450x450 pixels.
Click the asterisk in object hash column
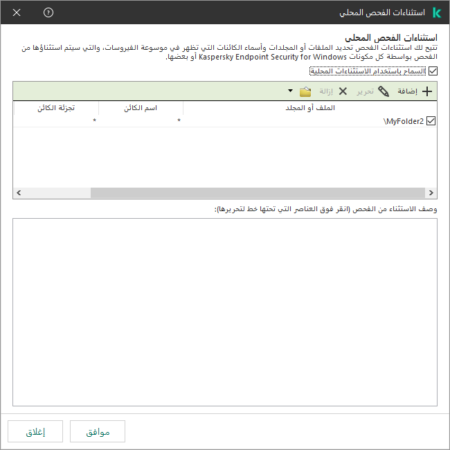(x=94, y=120)
